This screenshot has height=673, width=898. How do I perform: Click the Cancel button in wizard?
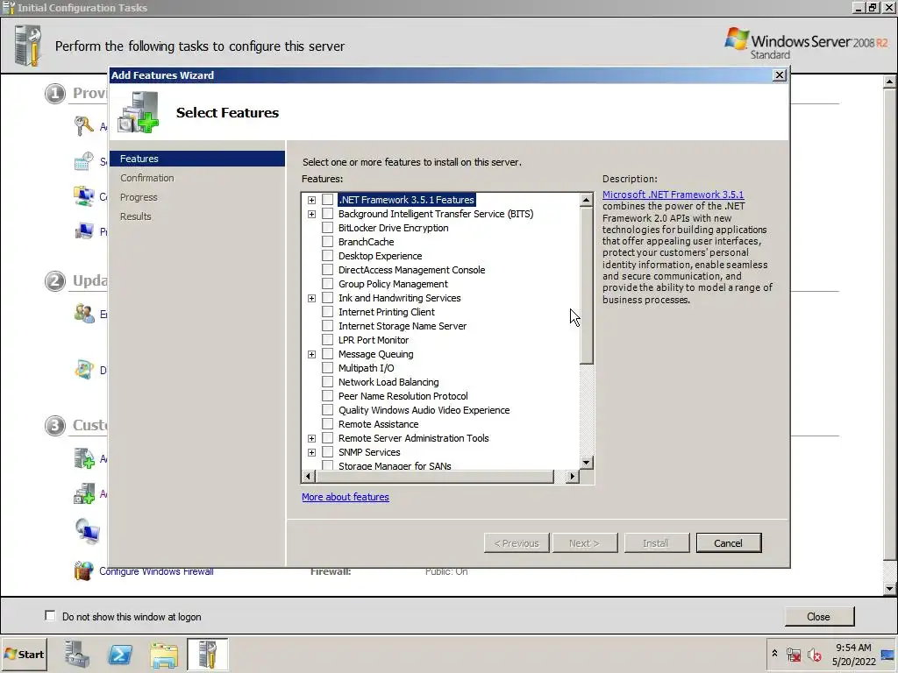click(729, 543)
